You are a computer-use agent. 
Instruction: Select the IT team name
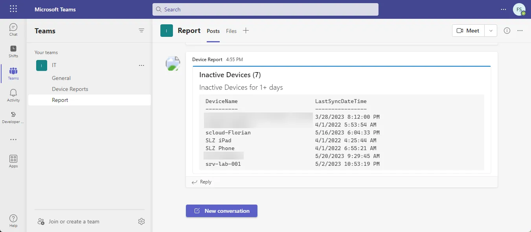pyautogui.click(x=54, y=65)
